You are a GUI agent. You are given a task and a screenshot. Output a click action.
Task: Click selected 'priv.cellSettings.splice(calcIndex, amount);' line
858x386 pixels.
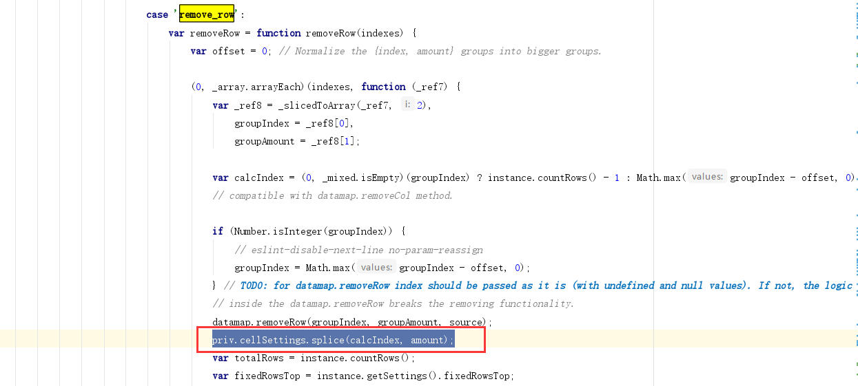(x=334, y=340)
